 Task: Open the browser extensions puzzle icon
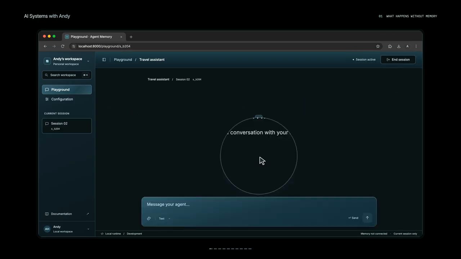click(390, 46)
